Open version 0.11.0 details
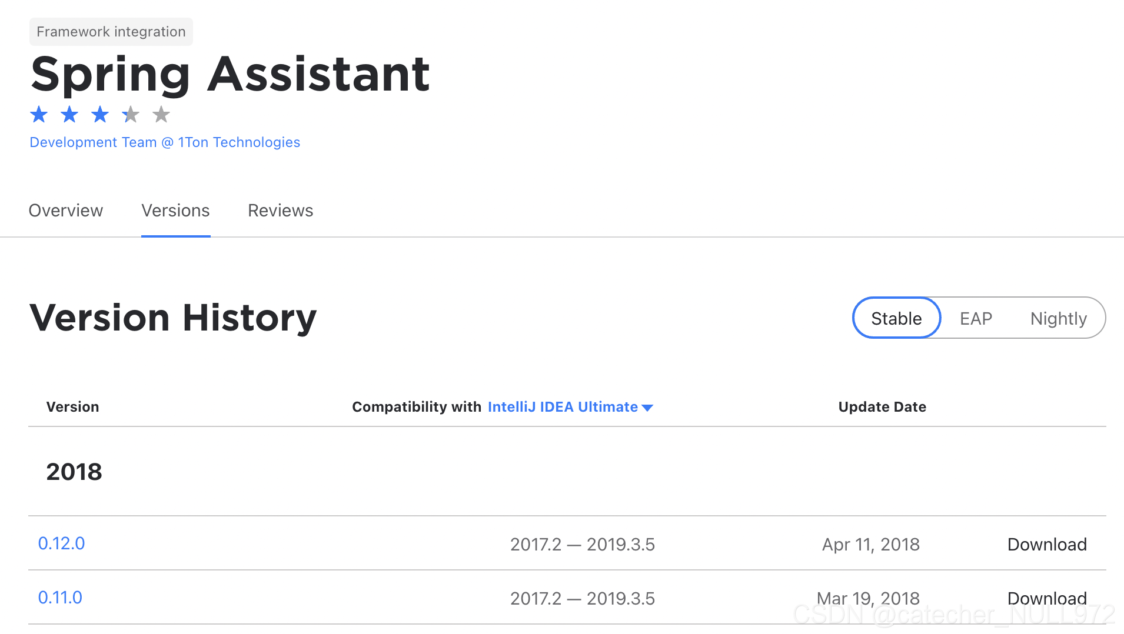Screen dimensions: 1124x634 60,598
